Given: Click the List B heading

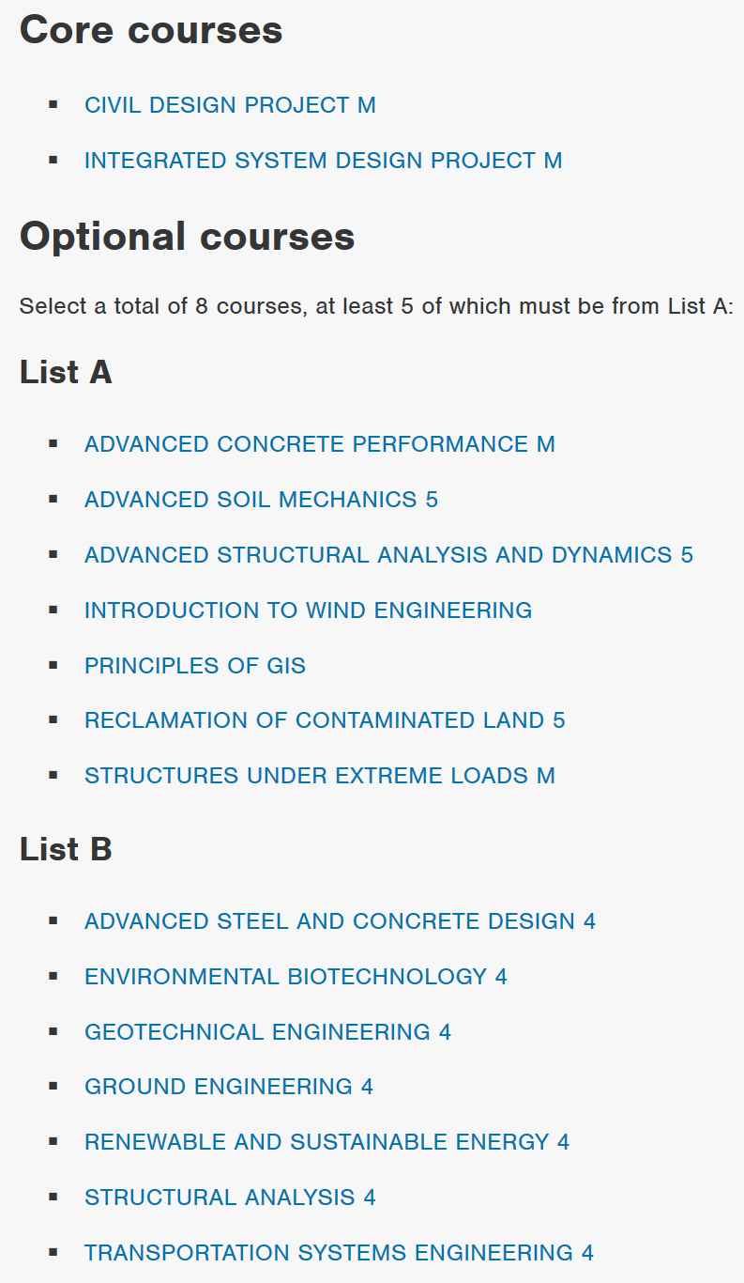Looking at the screenshot, I should click(x=66, y=849).
